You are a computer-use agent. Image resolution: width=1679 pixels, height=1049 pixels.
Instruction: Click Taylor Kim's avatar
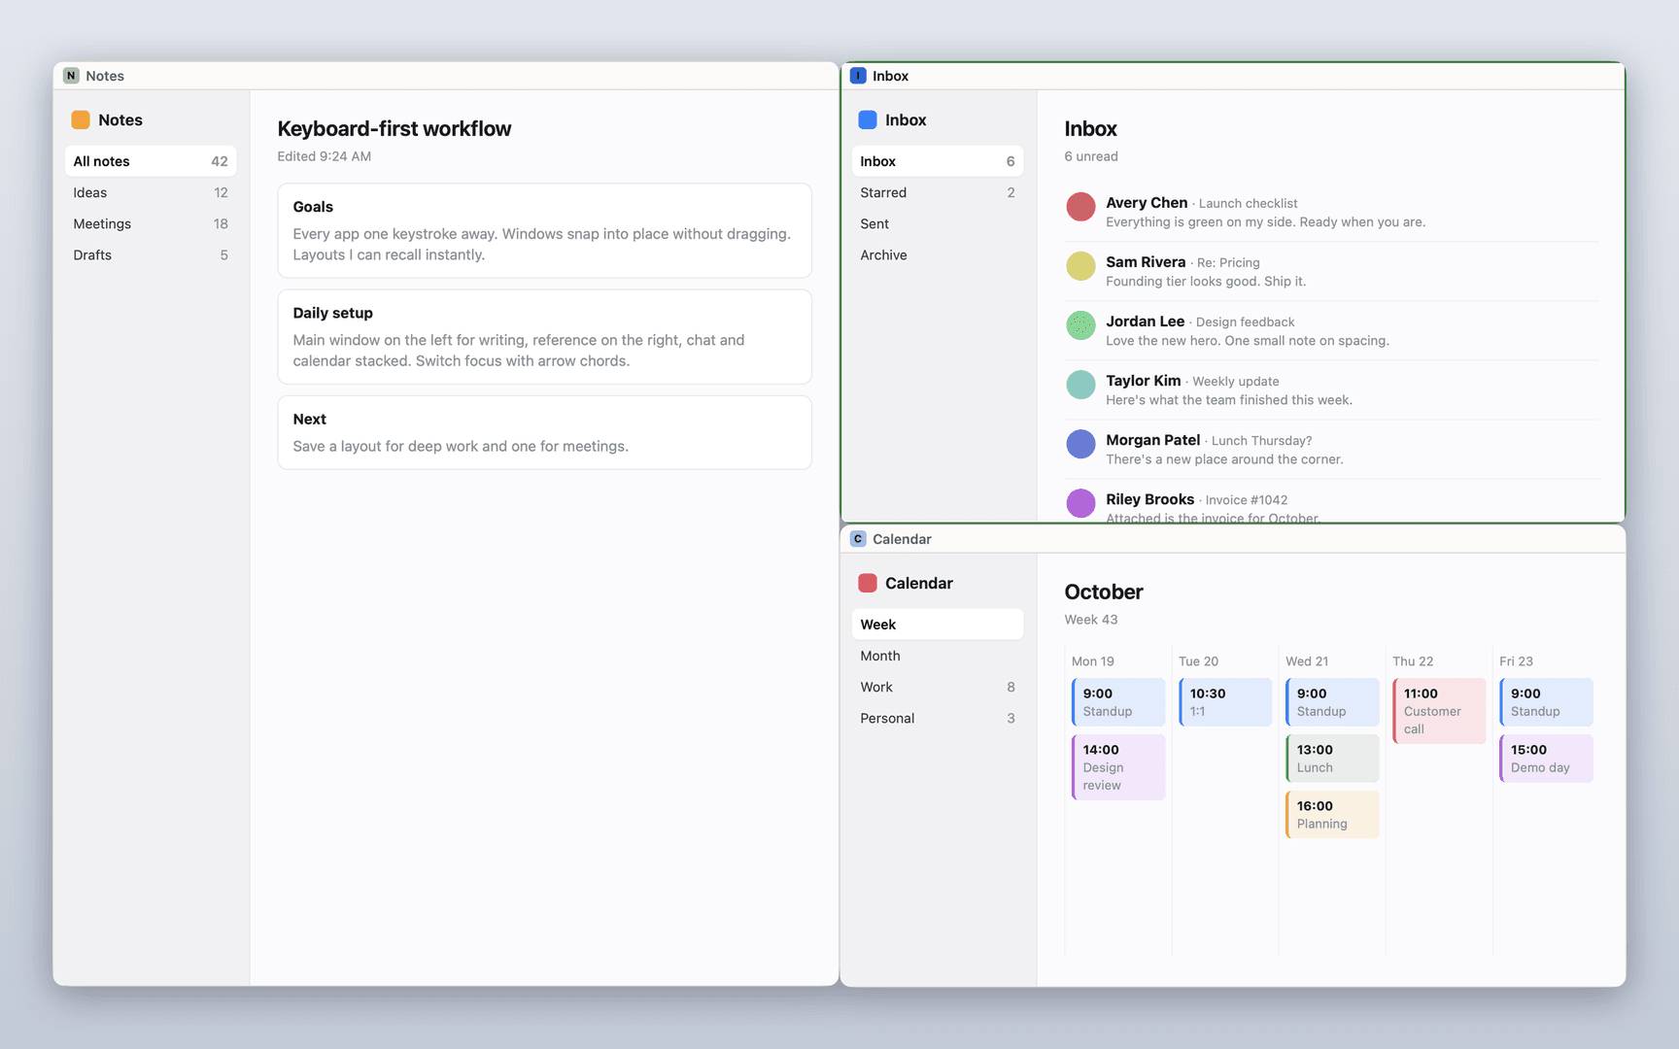pos(1080,385)
